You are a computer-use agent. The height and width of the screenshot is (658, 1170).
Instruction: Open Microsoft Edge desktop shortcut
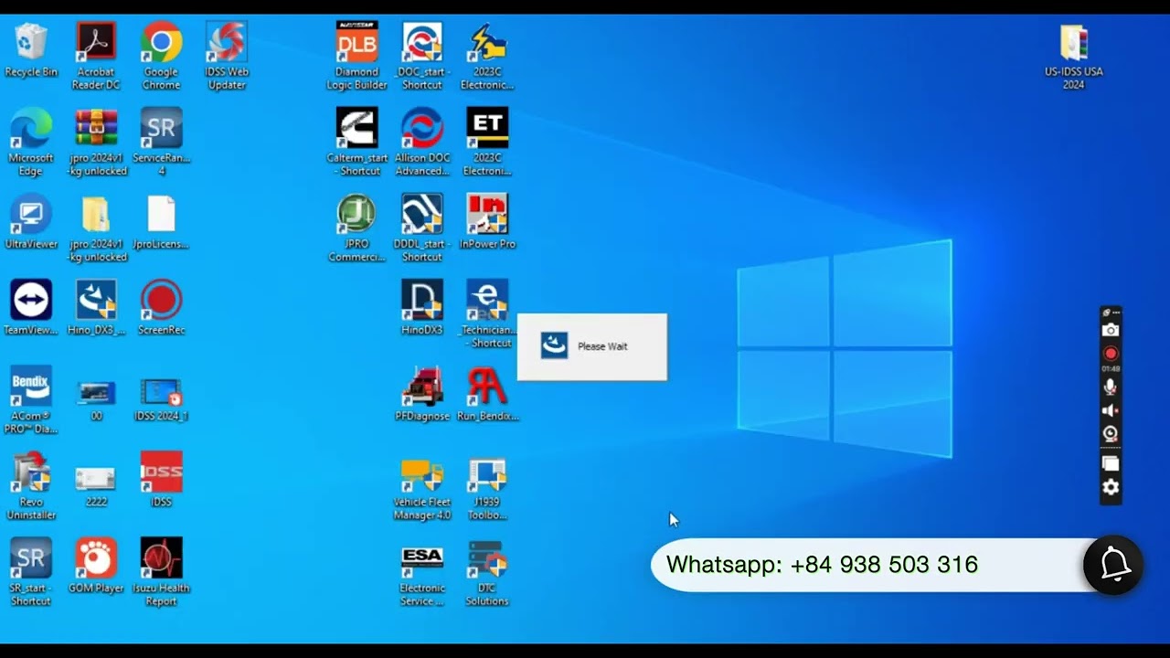pos(31,143)
